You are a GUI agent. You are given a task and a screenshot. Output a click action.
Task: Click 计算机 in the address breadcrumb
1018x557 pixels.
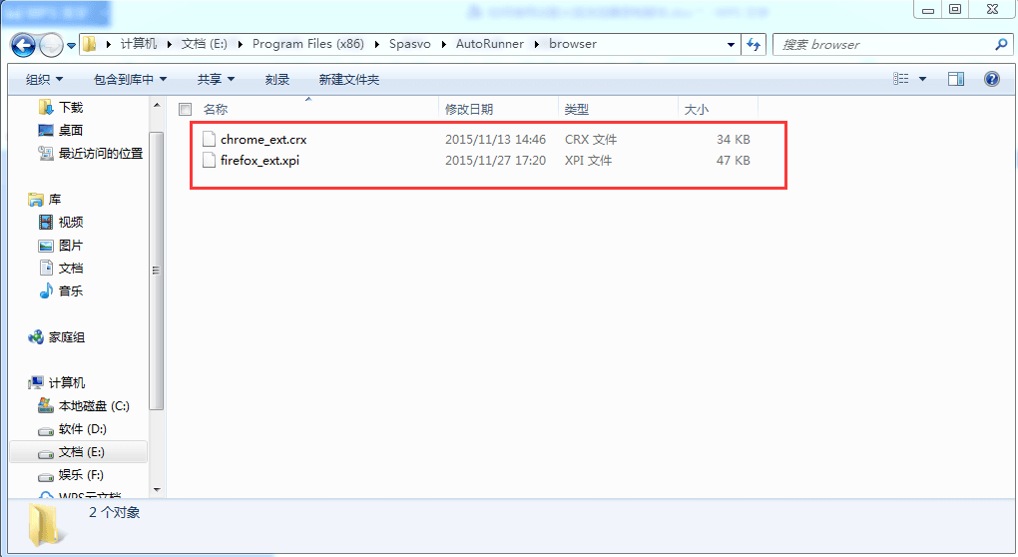click(139, 44)
